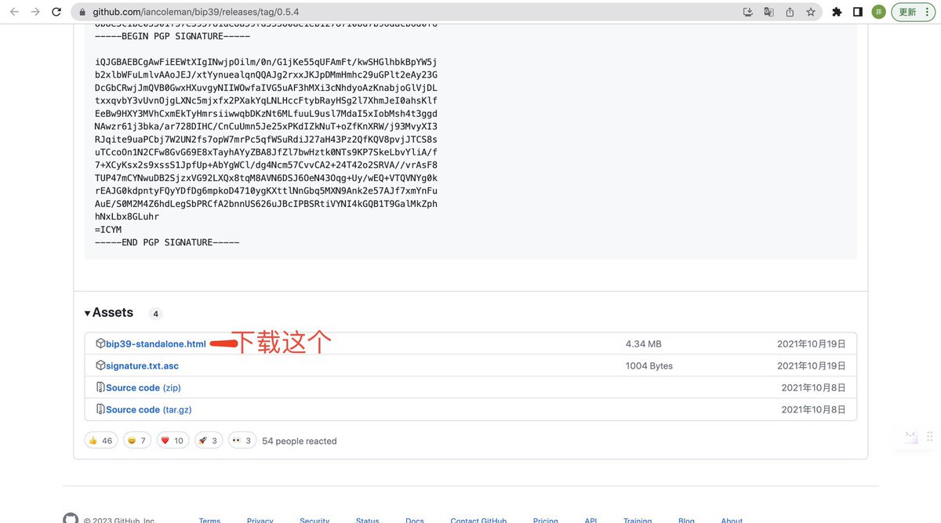Click the lock icon in the address bar

[x=83, y=12]
